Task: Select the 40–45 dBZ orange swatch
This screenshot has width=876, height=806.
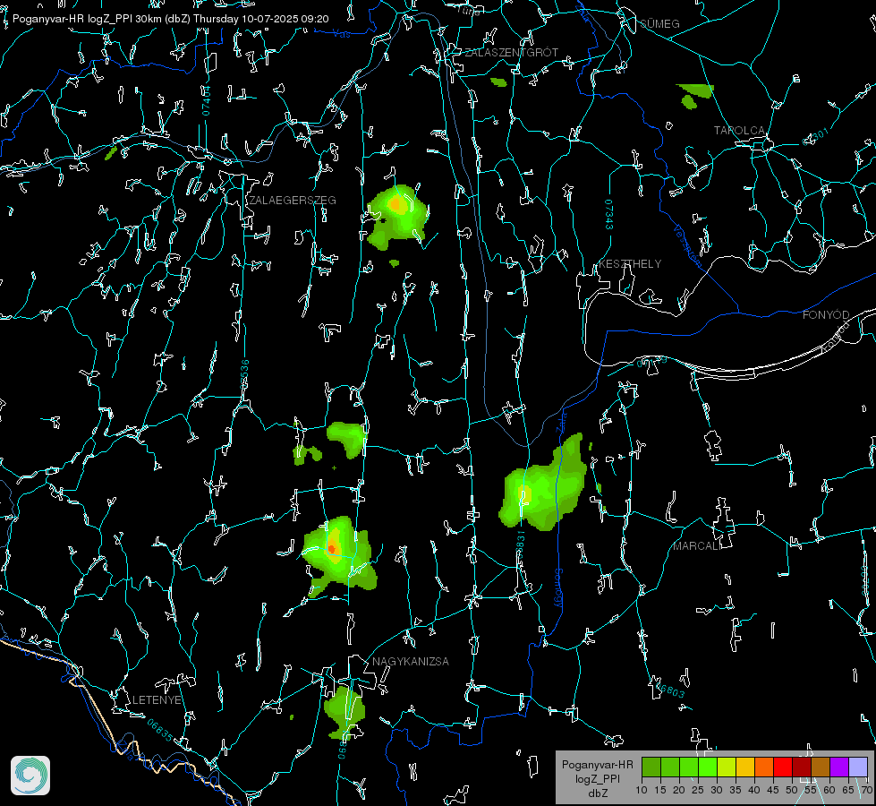Action: (x=764, y=767)
